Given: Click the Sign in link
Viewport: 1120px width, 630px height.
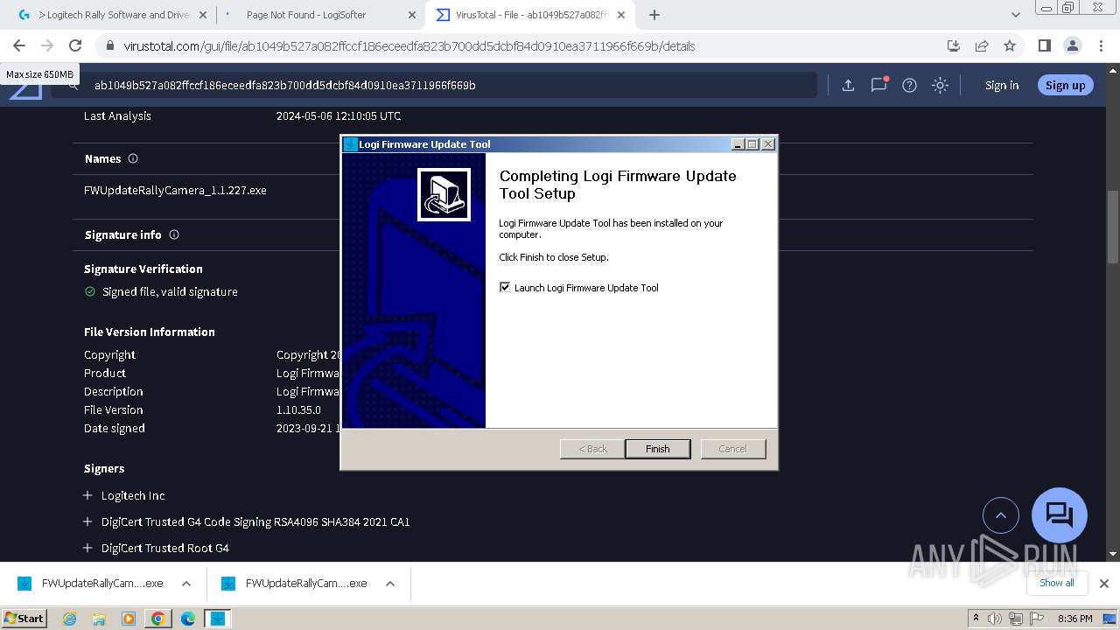Looking at the screenshot, I should [x=1002, y=85].
